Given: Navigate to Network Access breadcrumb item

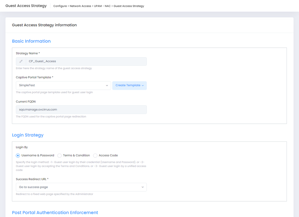Looking at the screenshot, I should (x=80, y=6).
